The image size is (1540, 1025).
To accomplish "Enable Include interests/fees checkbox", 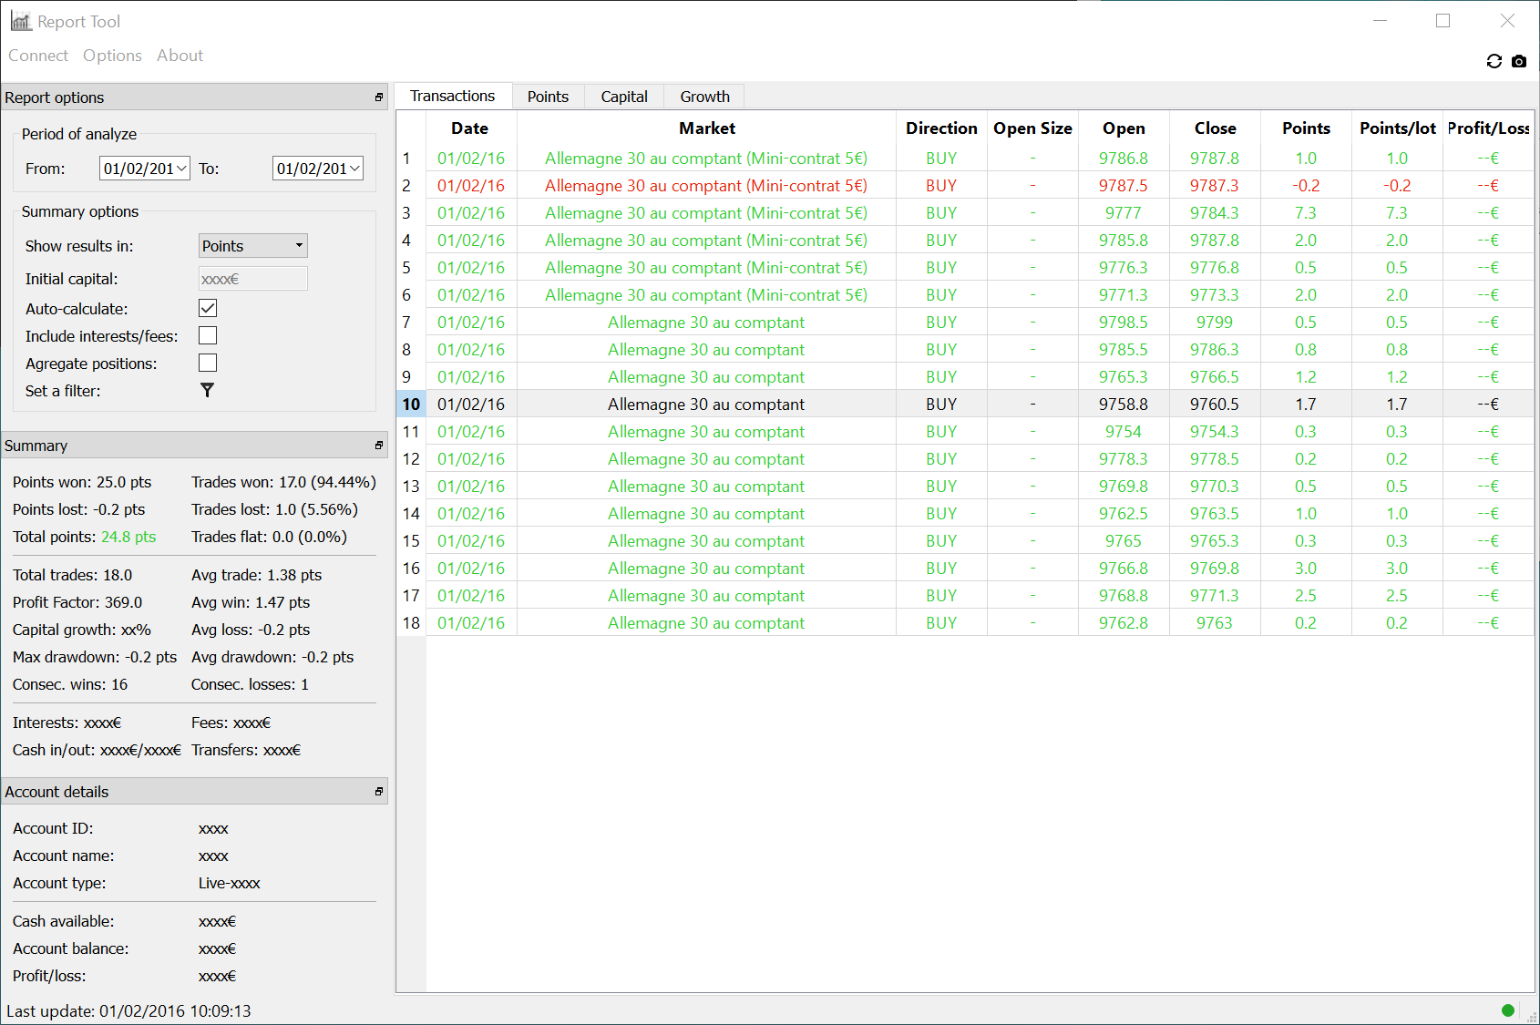I will tap(208, 336).
